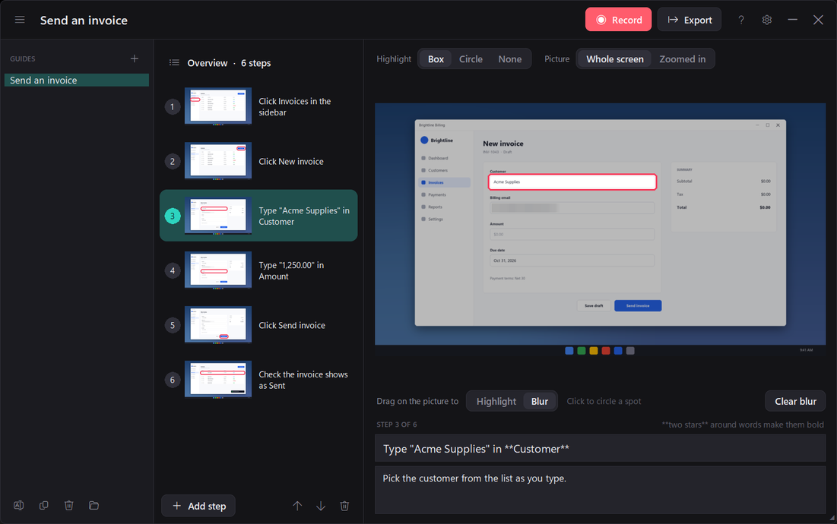
Task: Delete the selected step with trash icon
Action: click(345, 506)
